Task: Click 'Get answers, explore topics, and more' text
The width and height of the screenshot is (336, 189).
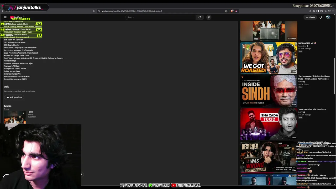Action: (x=20, y=91)
